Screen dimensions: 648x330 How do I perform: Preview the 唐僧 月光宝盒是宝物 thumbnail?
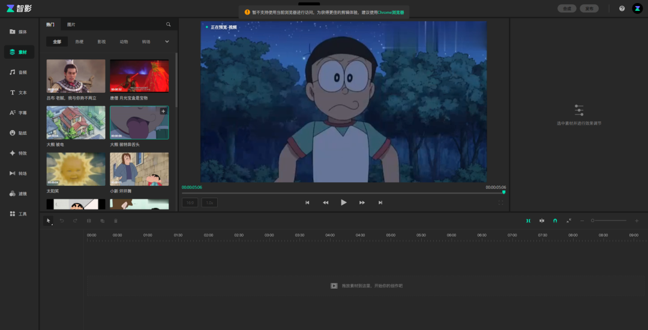pyautogui.click(x=139, y=76)
